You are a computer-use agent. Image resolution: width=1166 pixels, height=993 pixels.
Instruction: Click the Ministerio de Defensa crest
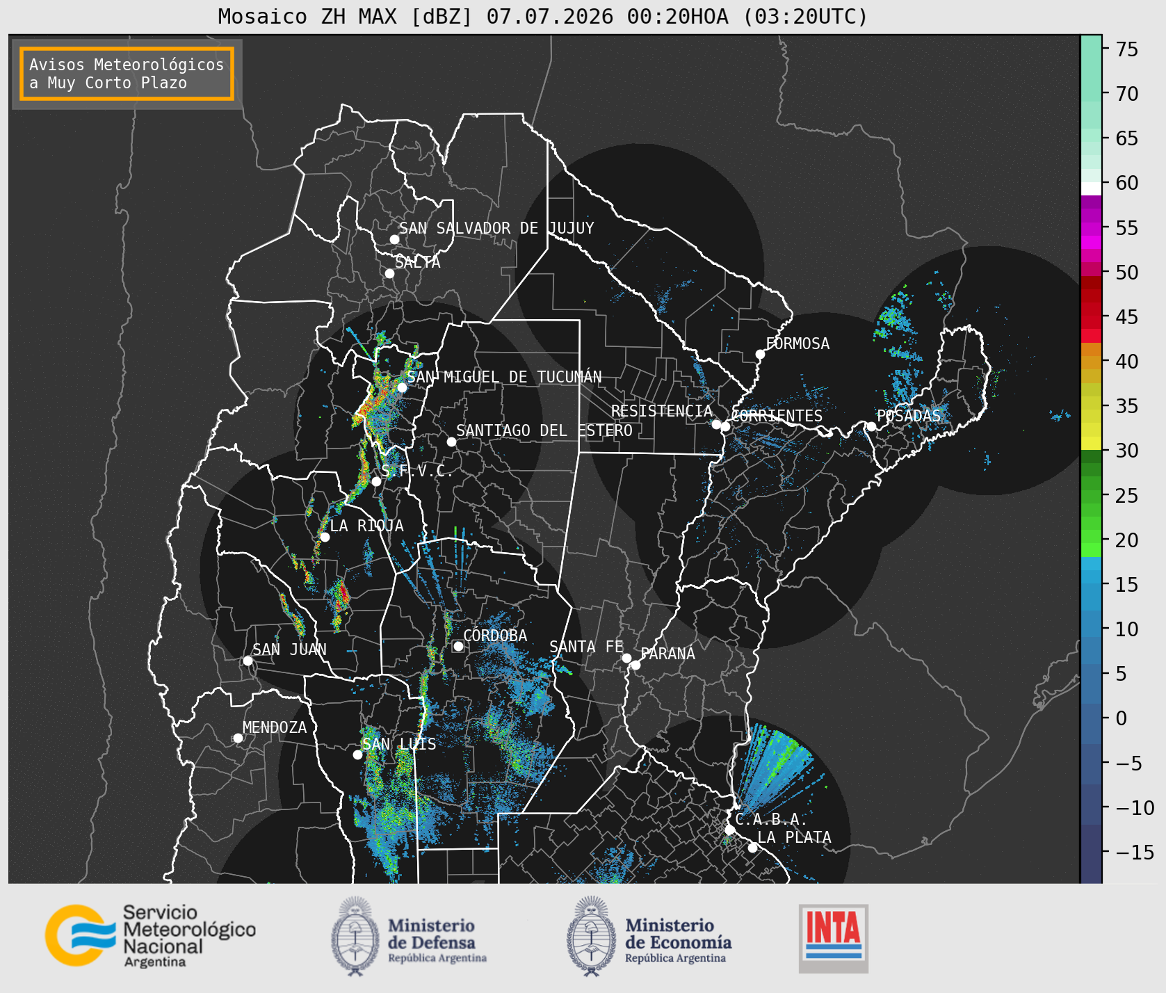coord(357,936)
